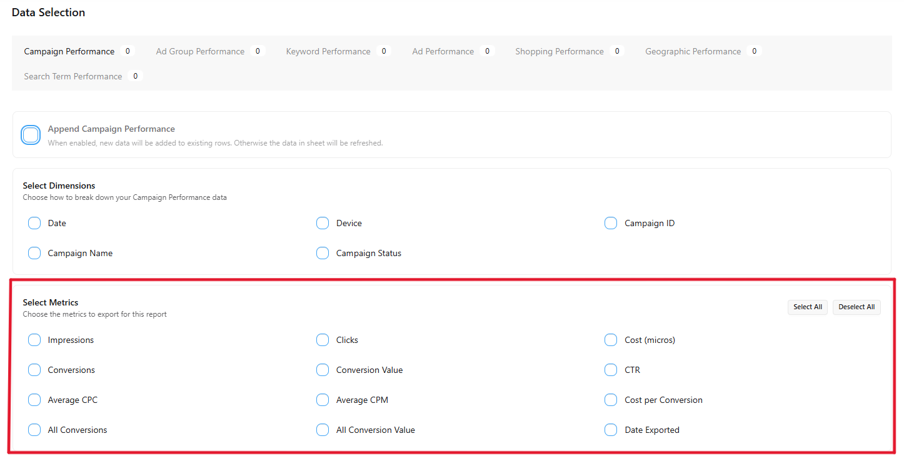The width and height of the screenshot is (904, 461).
Task: Click the Select Dimensions heading
Action: pos(59,186)
